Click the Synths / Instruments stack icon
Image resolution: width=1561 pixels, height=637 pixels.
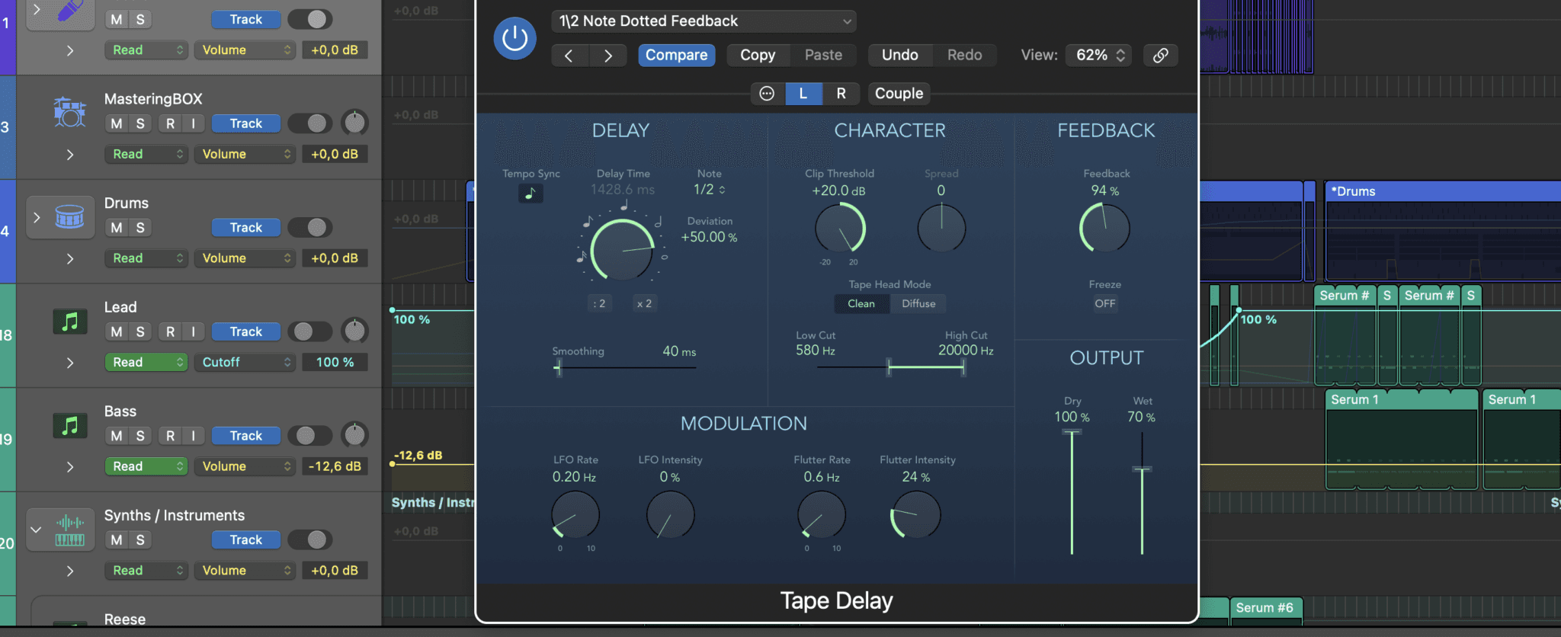pos(69,530)
